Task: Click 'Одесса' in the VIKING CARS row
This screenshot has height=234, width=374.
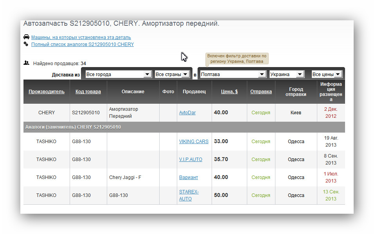Action: [x=296, y=142]
